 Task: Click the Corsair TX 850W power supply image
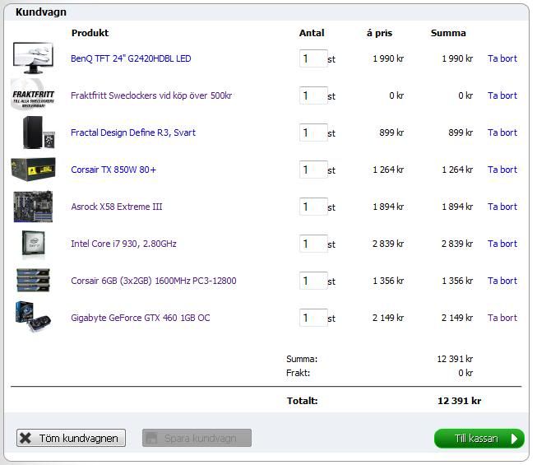[33, 170]
